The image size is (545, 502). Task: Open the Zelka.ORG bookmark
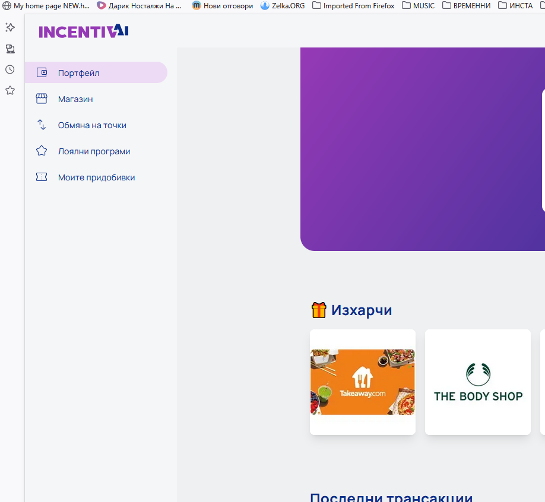click(x=283, y=6)
